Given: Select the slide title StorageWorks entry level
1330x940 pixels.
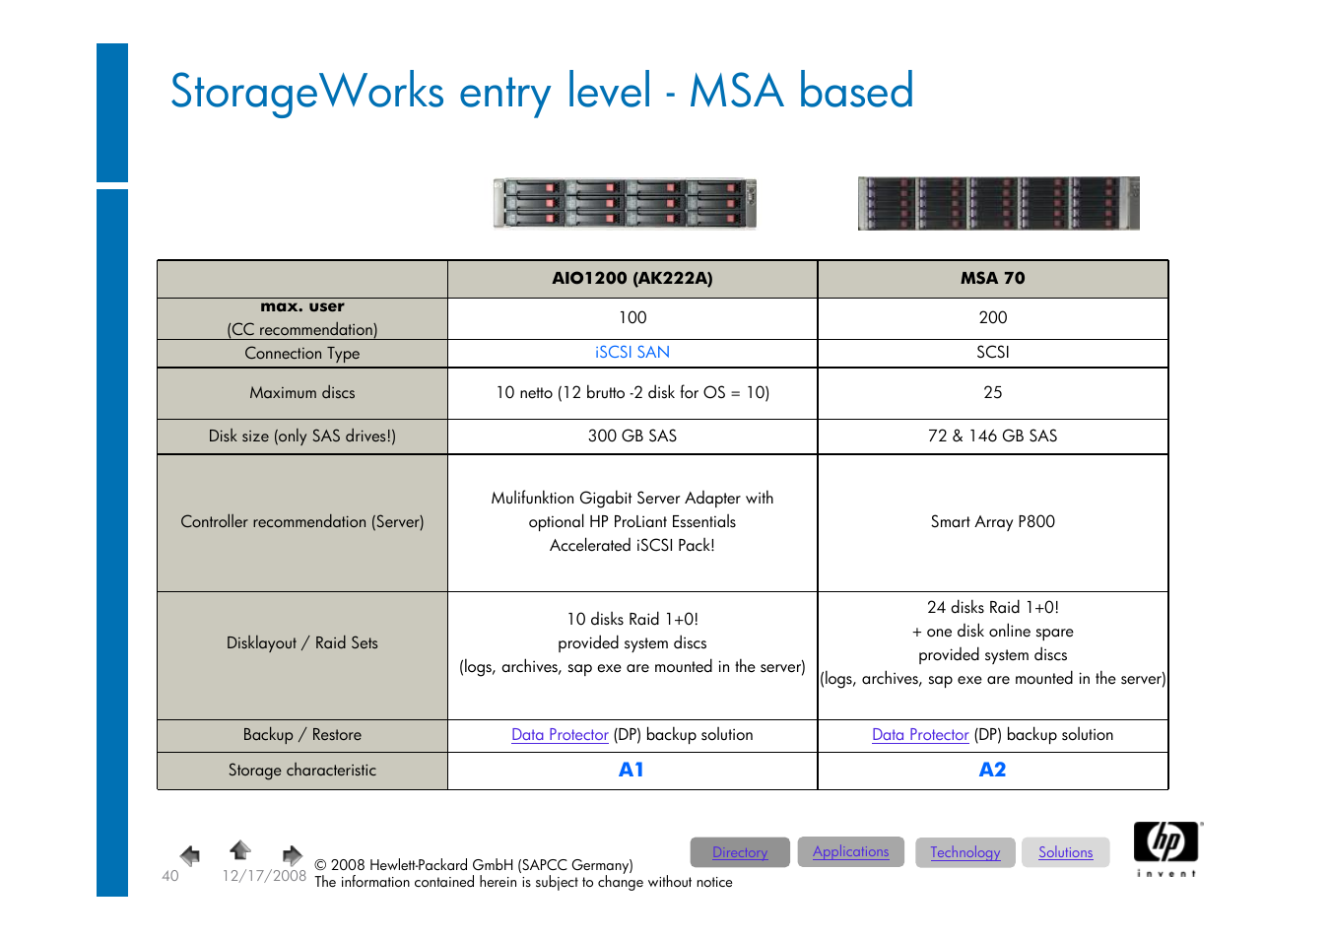Looking at the screenshot, I should coord(542,92).
